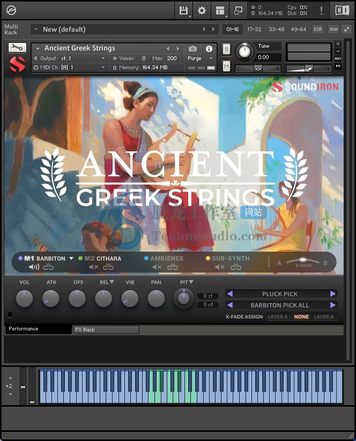The height and width of the screenshot is (441, 356).
Task: Toggle the PV button
Action: pyautogui.click(x=338, y=66)
